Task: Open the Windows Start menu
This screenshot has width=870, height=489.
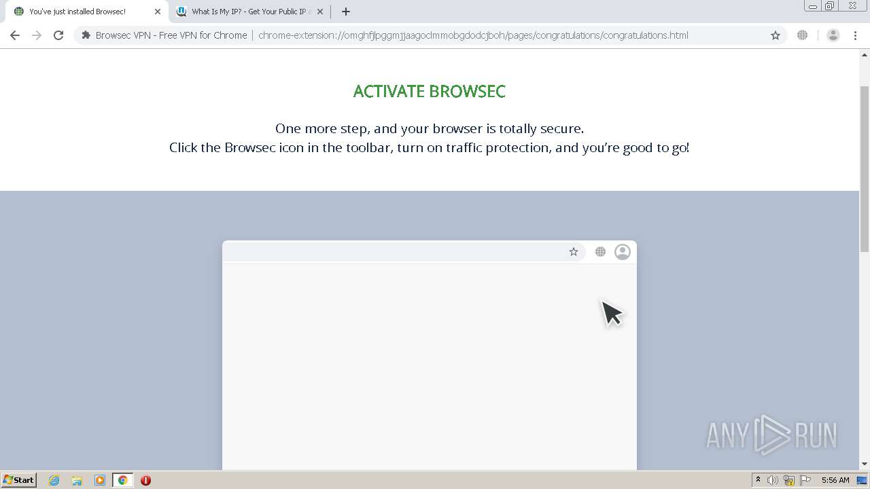Action: point(19,480)
